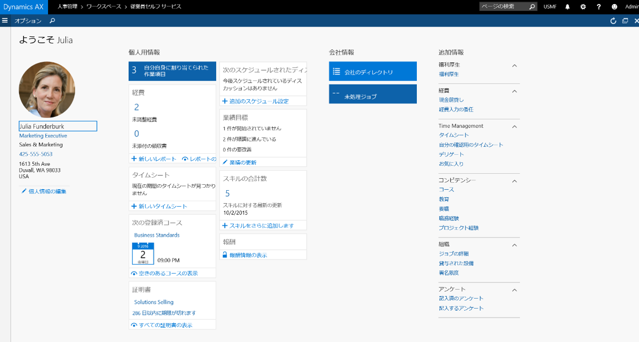Viewport: 639px width, 342px height.
Task: Click the calendar icon for Business Standards course
Action: click(x=143, y=254)
